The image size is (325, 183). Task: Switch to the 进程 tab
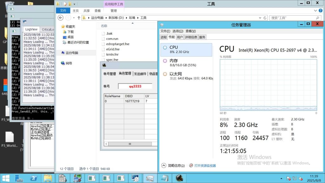coord(163,37)
